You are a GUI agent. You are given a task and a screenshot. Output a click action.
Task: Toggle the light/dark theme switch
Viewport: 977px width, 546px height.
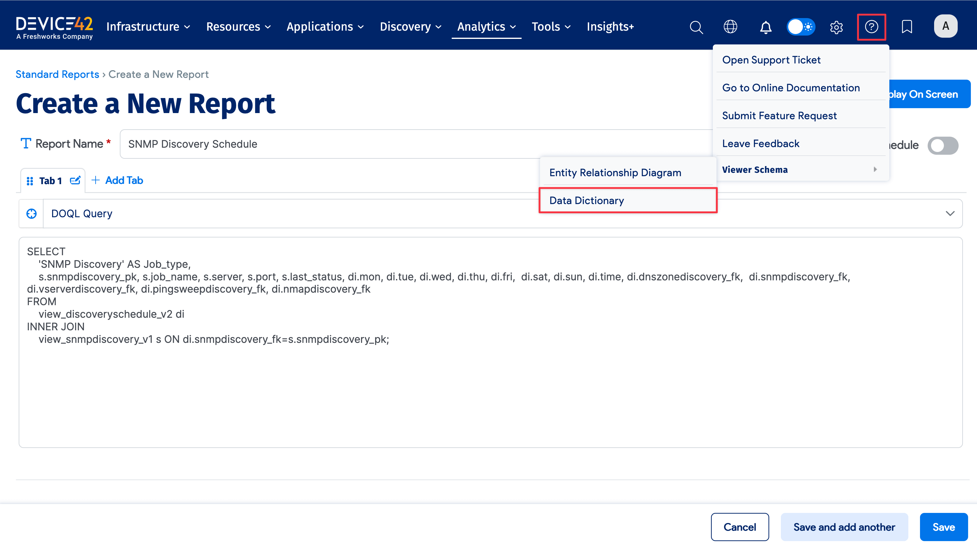point(801,27)
